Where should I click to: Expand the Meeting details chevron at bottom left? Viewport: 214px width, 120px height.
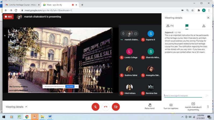pyautogui.click(x=26, y=107)
